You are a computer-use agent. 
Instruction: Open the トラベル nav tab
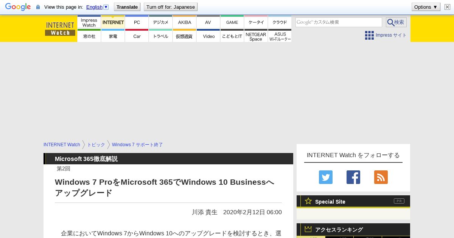(x=161, y=36)
